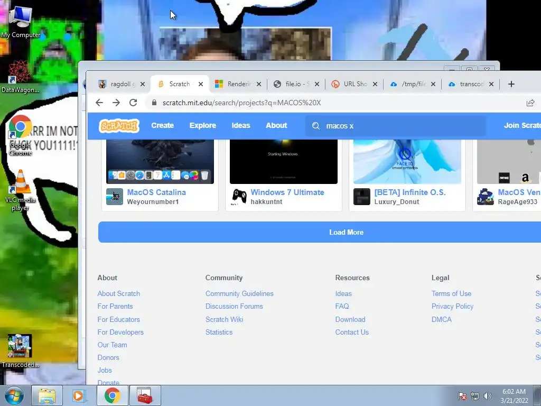Viewport: 541px width, 406px height.
Task: Open hakkuntnt avatar icon
Action: click(x=238, y=197)
